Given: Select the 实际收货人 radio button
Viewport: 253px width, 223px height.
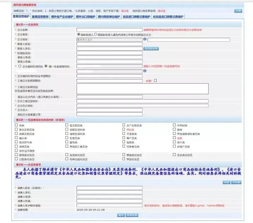Looking at the screenshot, I should pos(79,35).
